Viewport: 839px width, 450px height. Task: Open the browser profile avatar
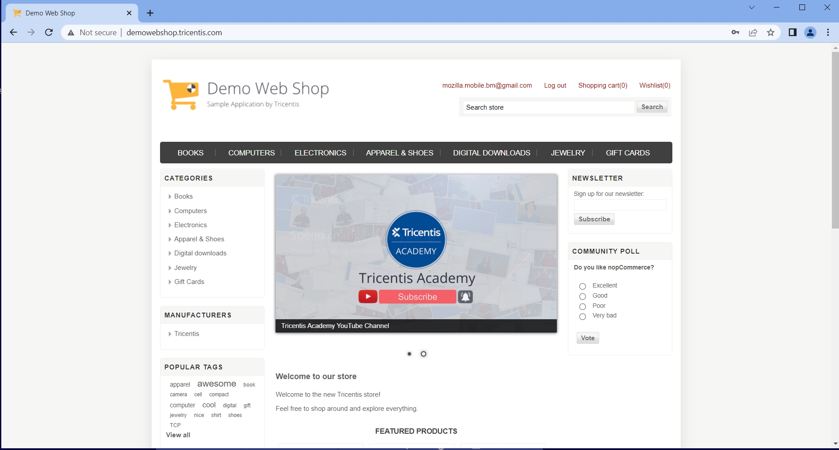(810, 32)
